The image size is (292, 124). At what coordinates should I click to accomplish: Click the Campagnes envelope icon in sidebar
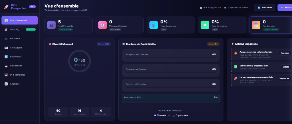(6, 48)
